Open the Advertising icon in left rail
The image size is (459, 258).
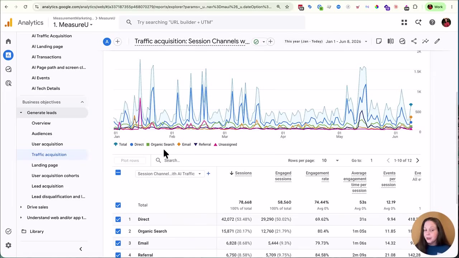pyautogui.click(x=8, y=83)
